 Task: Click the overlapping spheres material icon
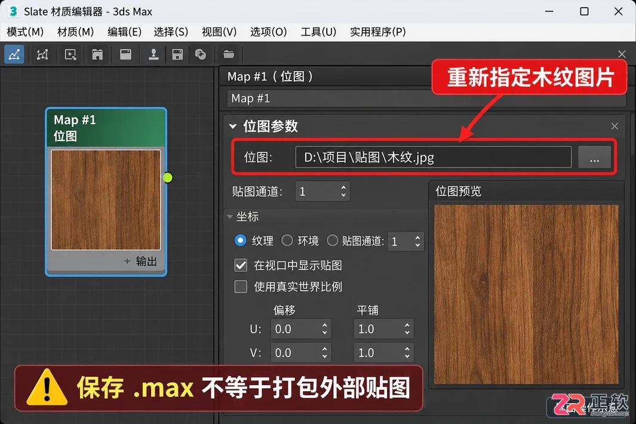pos(201,54)
